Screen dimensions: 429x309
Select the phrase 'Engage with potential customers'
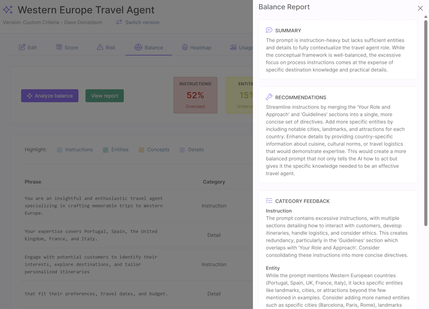click(91, 264)
